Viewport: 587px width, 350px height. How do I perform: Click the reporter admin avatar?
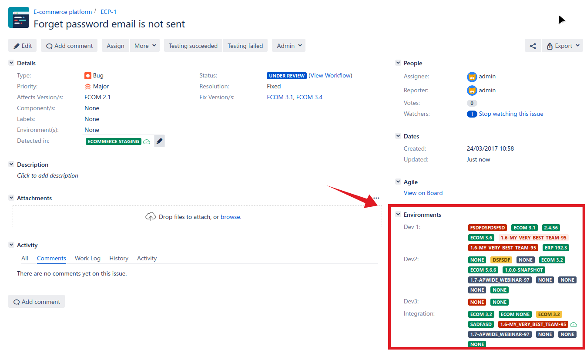(x=472, y=91)
